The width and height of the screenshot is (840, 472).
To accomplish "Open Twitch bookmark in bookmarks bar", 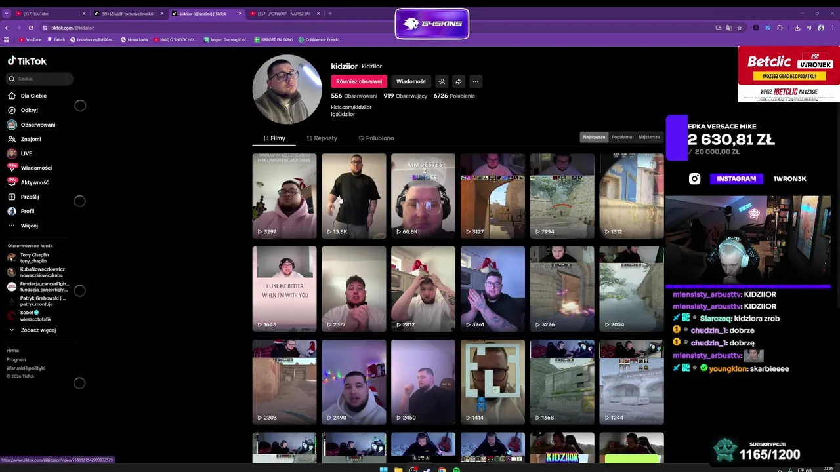I will click(55, 39).
